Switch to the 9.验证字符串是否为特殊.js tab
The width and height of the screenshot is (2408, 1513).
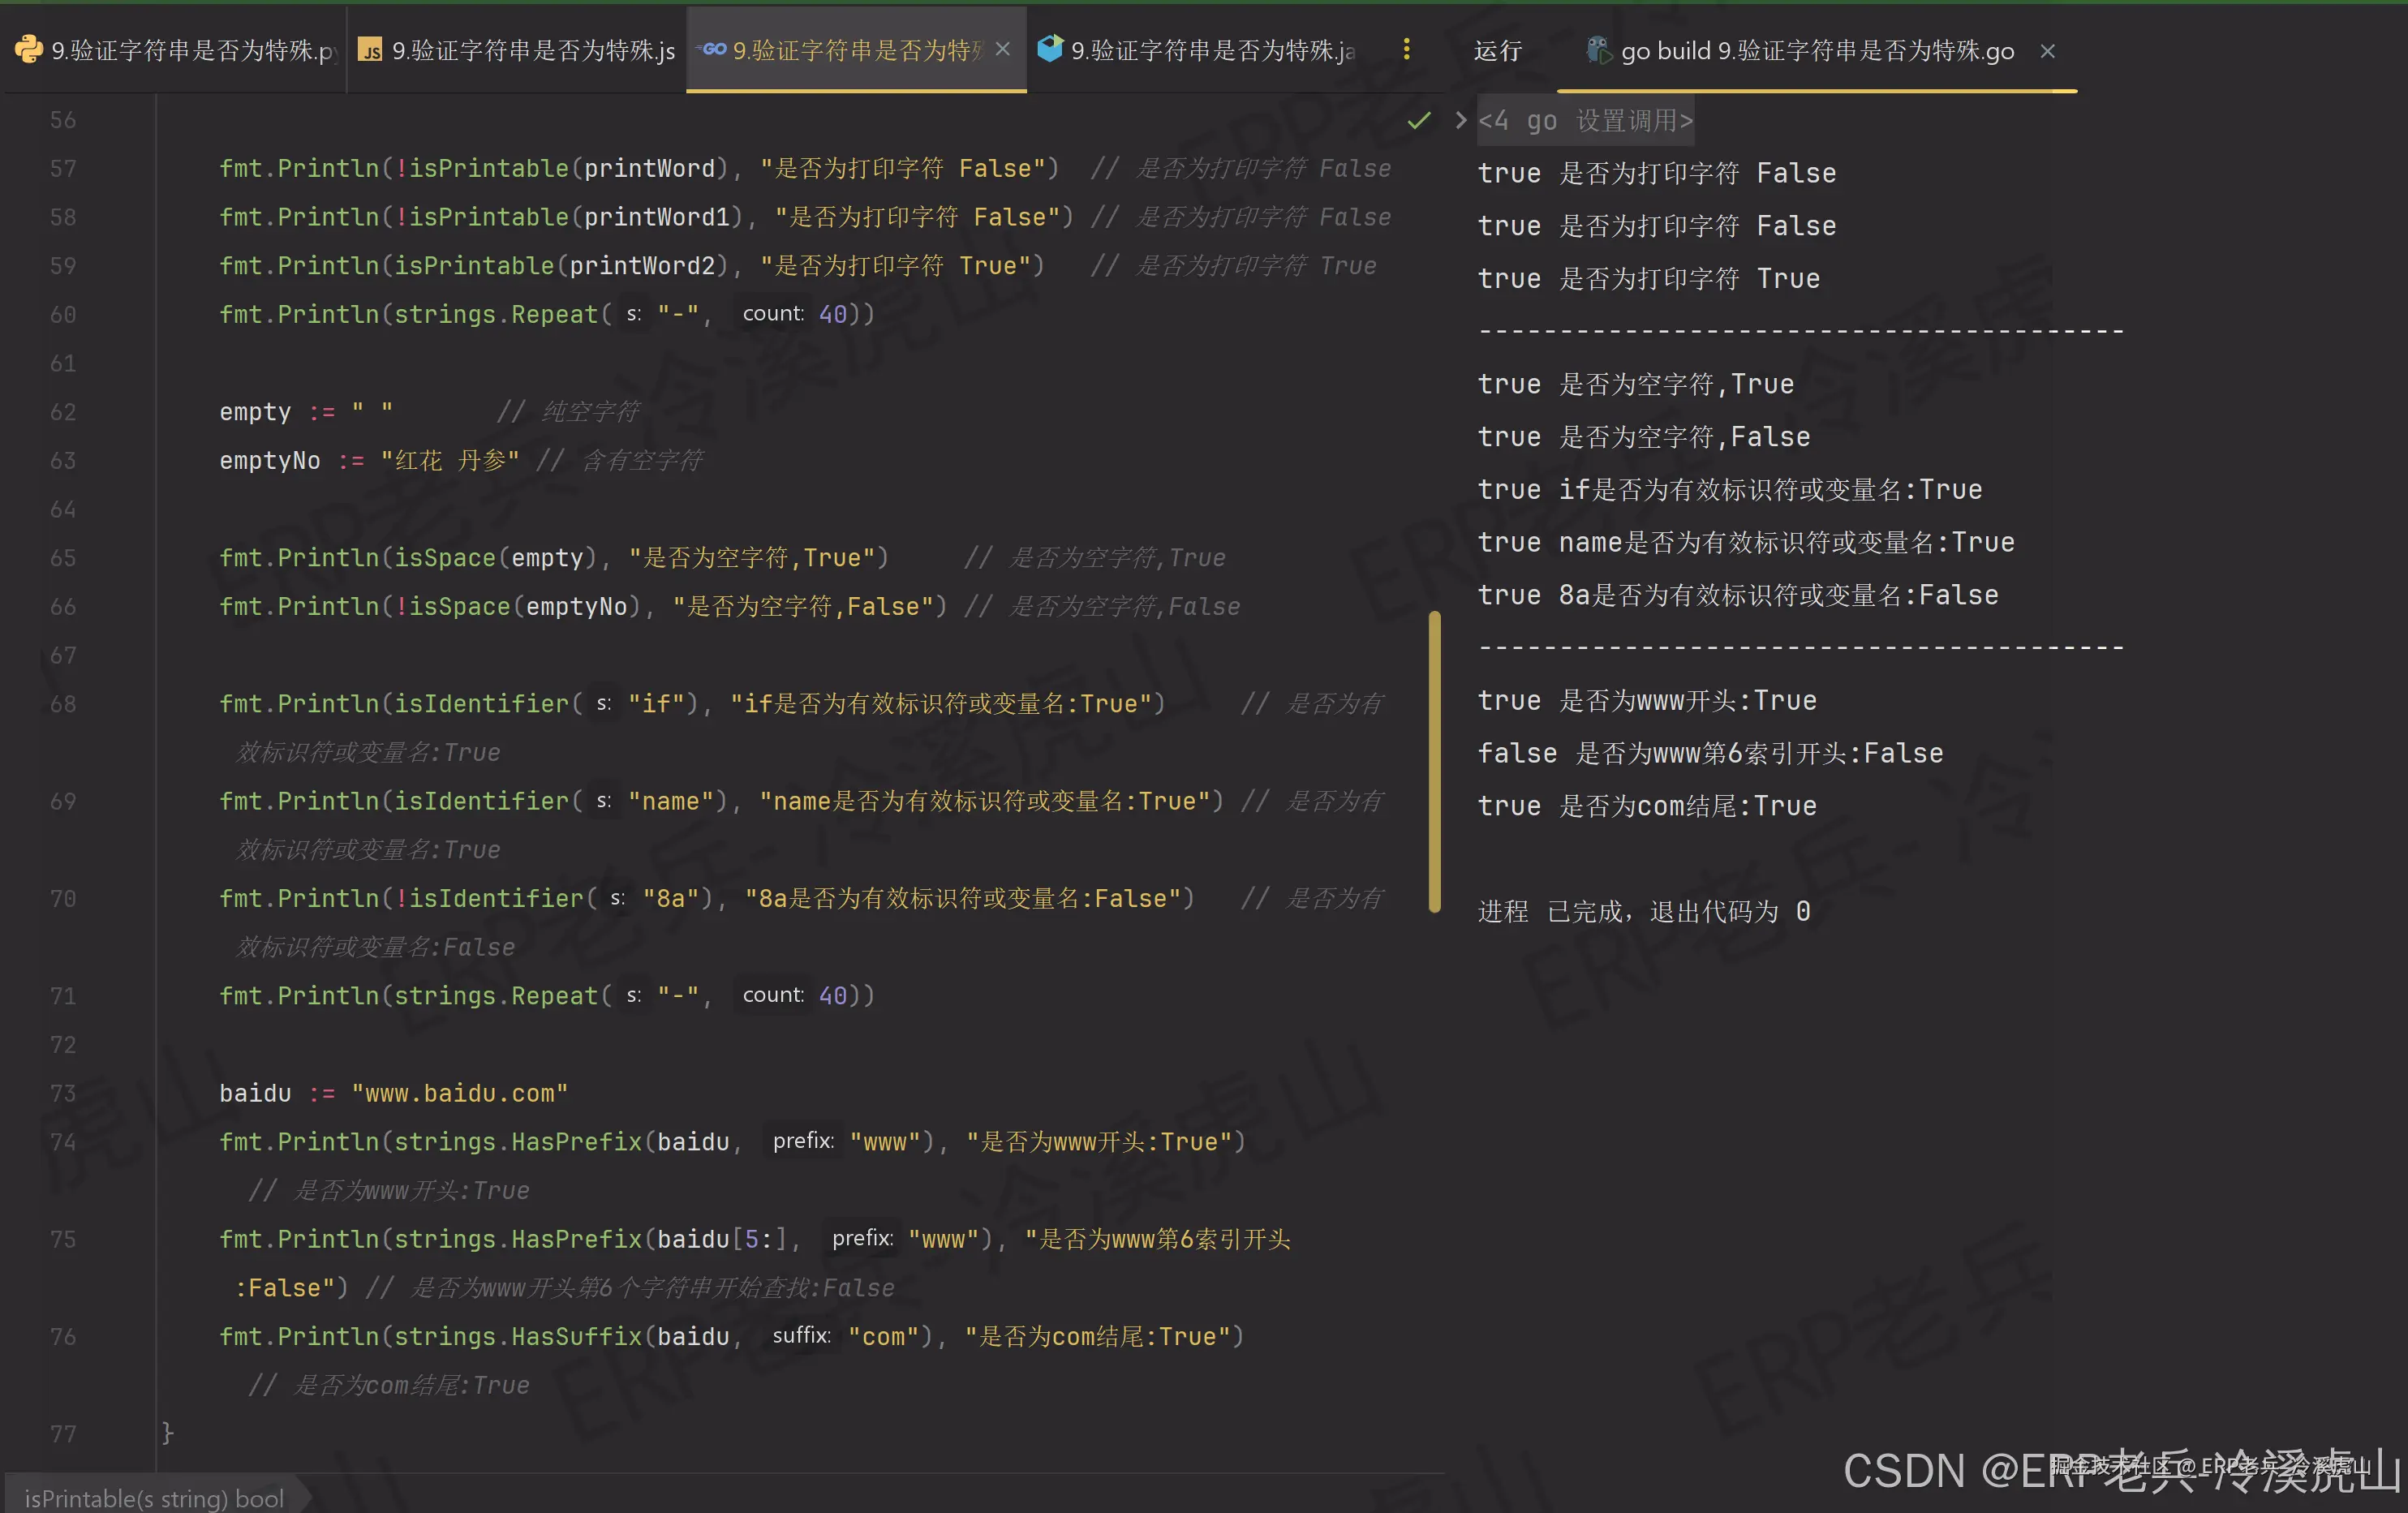click(532, 50)
